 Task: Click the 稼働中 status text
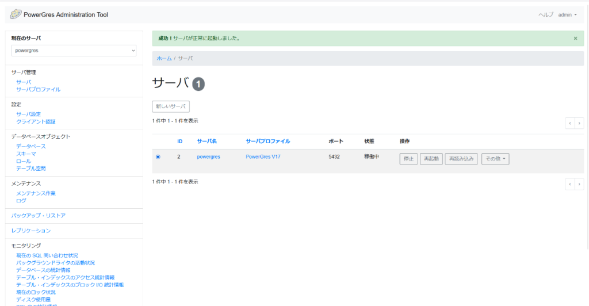372,156
